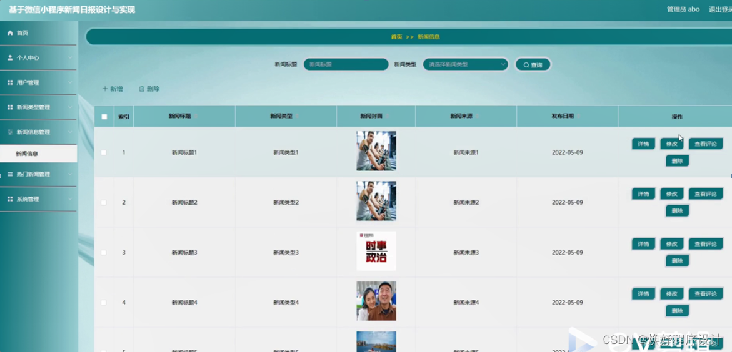This screenshot has width=732, height=352.
Task: Expand the 用户管理 menu chevron
Action: (x=70, y=82)
